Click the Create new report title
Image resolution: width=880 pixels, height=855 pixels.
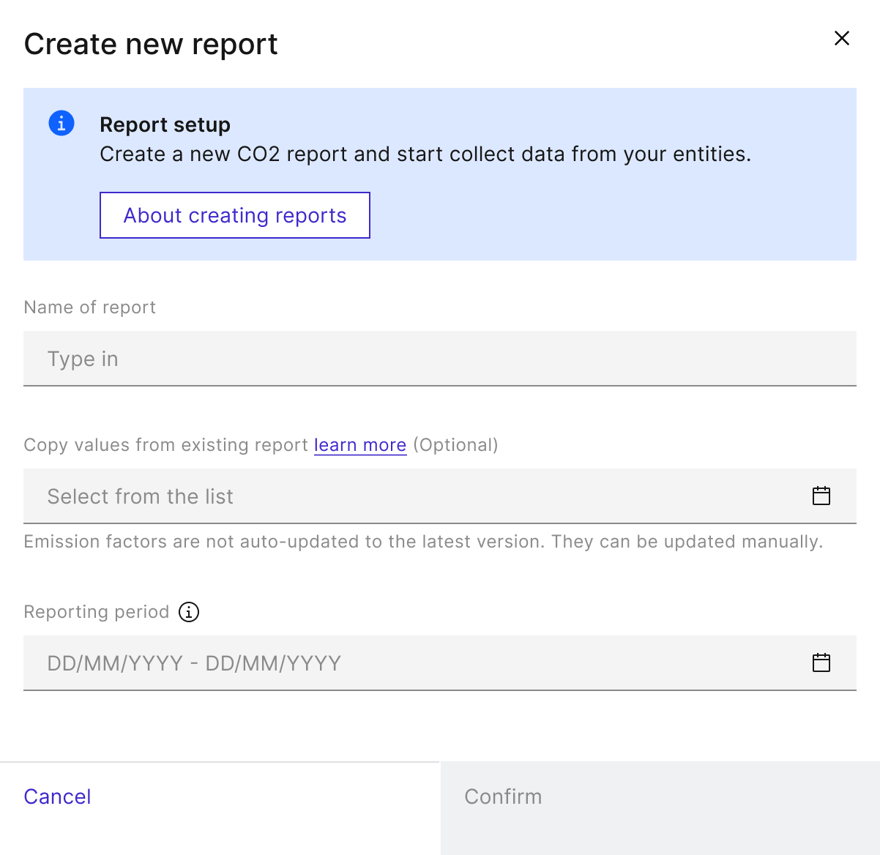(151, 44)
